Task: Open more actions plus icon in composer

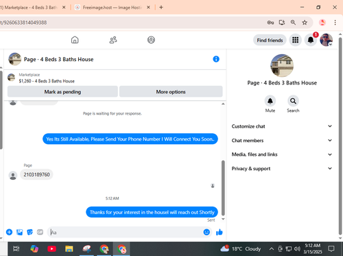Action: pyautogui.click(x=9, y=232)
